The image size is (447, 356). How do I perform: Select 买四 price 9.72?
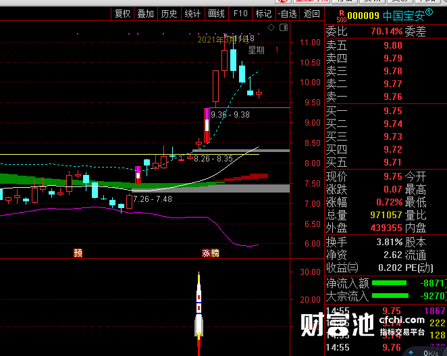click(393, 149)
